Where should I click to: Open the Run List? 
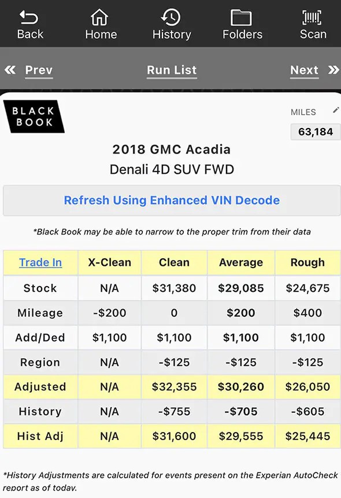tap(171, 69)
